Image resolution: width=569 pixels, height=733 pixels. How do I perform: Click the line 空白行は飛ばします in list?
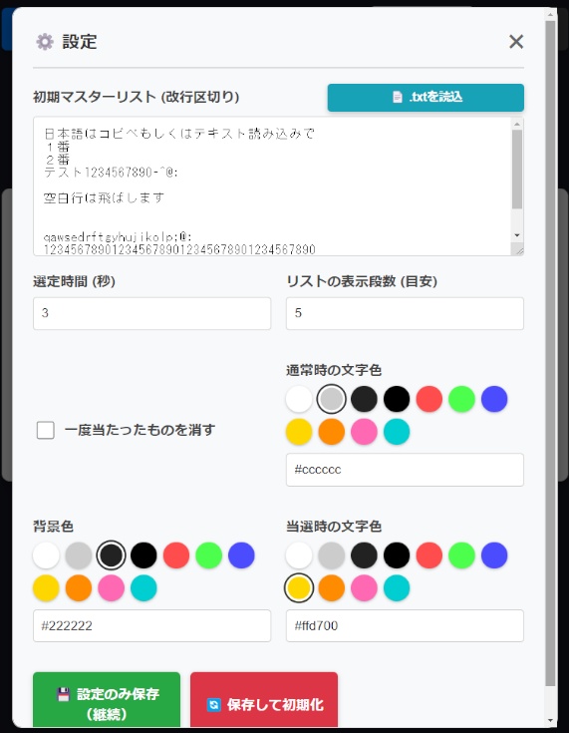104,198
